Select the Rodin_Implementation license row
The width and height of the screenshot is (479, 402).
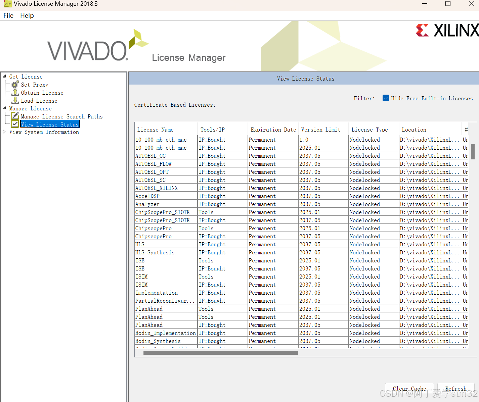[302, 333]
